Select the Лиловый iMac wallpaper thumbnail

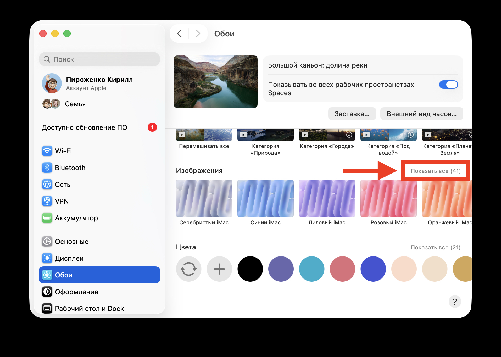327,198
